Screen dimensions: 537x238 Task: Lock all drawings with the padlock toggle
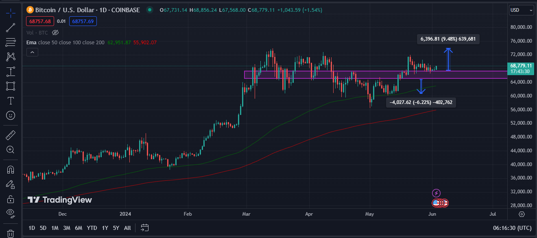click(x=11, y=199)
